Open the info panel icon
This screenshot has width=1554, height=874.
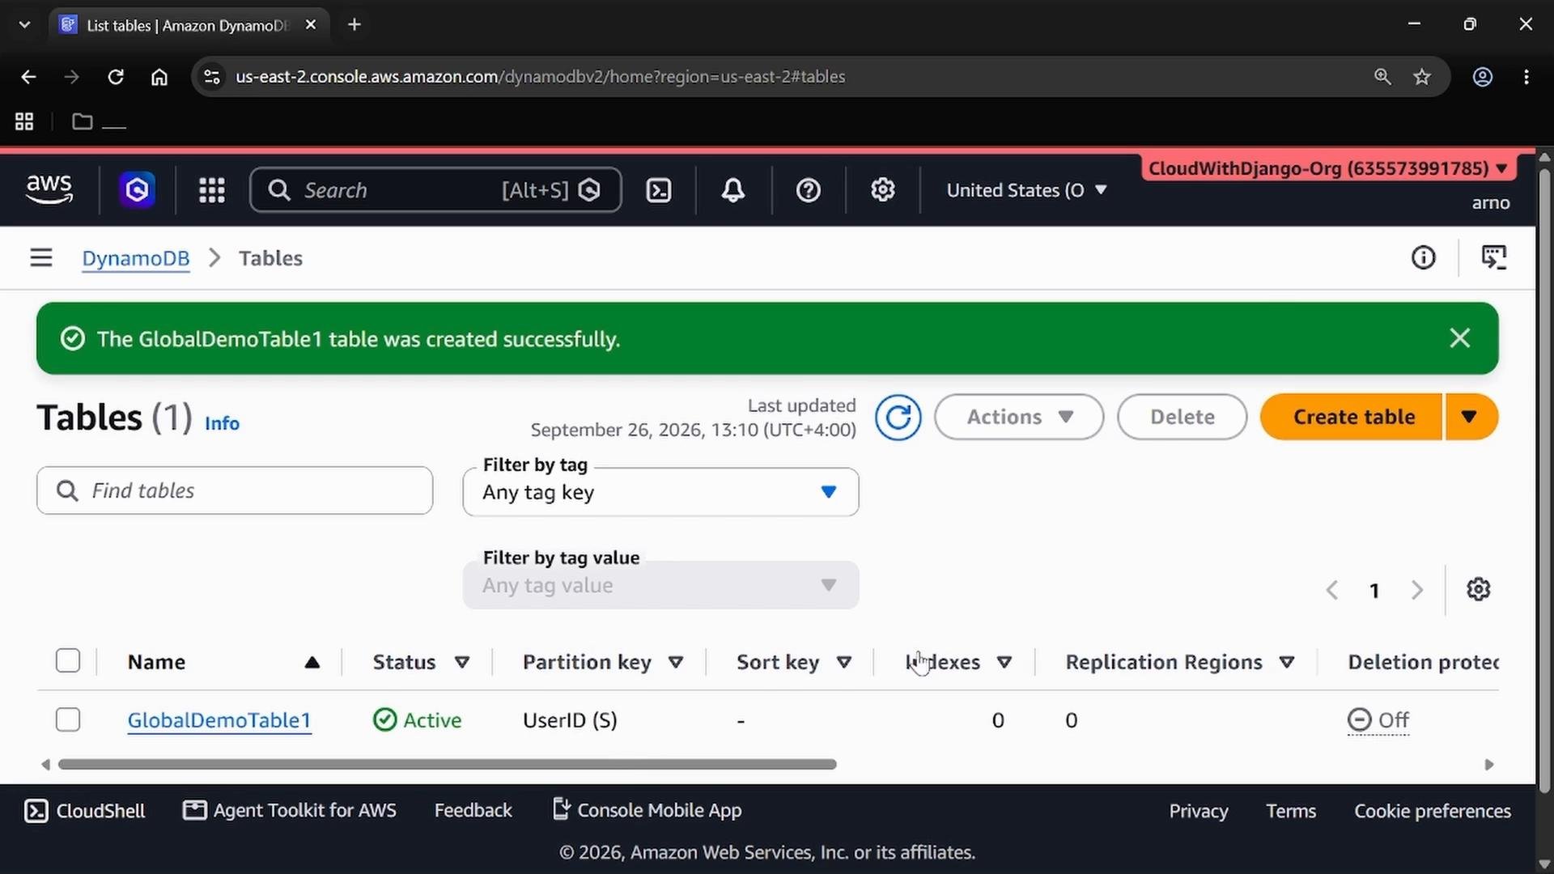pos(1423,258)
